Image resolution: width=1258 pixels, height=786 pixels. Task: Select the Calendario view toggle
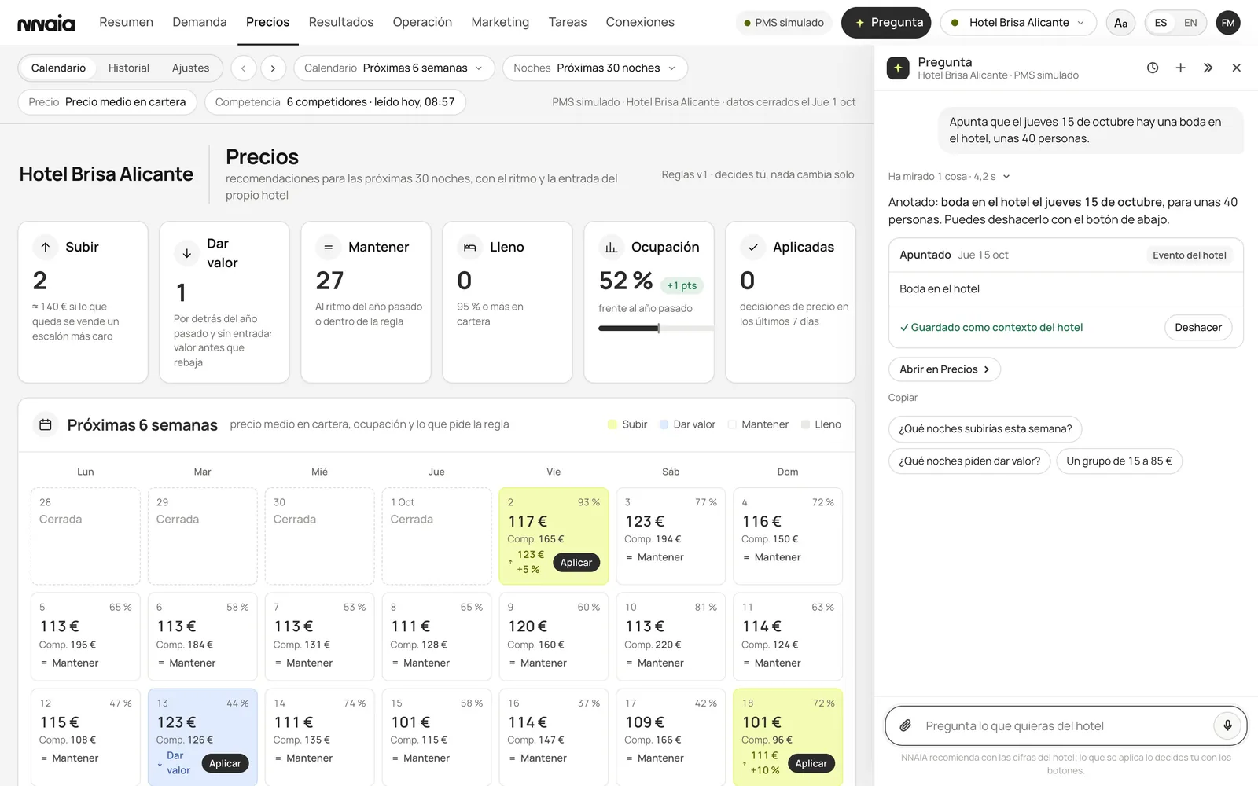click(58, 68)
